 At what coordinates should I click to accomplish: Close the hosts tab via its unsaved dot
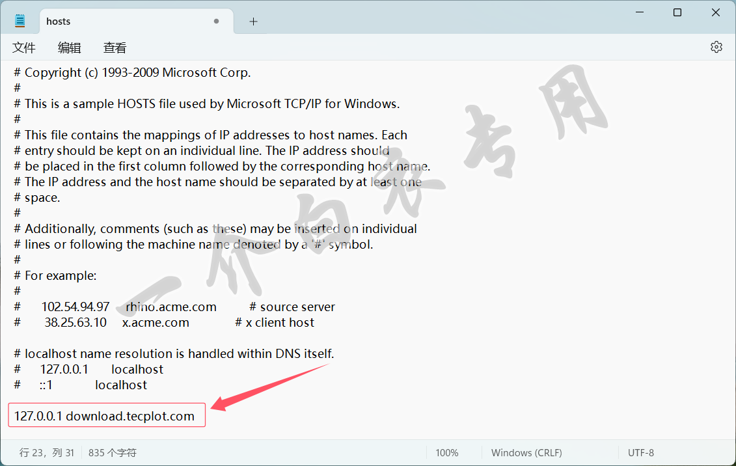[x=217, y=21]
